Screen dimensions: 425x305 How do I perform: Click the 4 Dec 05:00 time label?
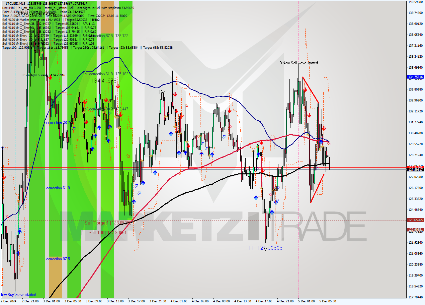click(201, 301)
